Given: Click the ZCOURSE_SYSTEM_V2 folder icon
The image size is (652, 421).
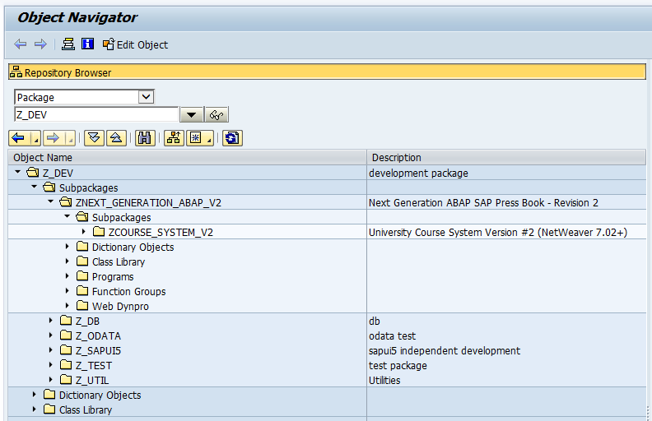Looking at the screenshot, I should click(x=99, y=231).
